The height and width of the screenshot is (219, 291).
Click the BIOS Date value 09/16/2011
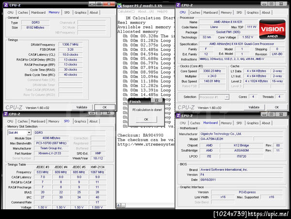pos(241,180)
